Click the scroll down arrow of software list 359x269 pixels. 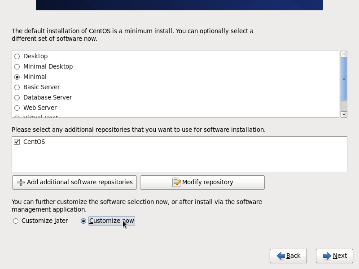pyautogui.click(x=344, y=114)
